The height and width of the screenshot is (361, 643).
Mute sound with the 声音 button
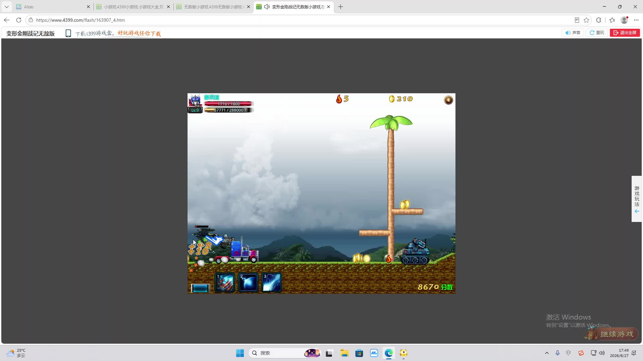pos(573,33)
